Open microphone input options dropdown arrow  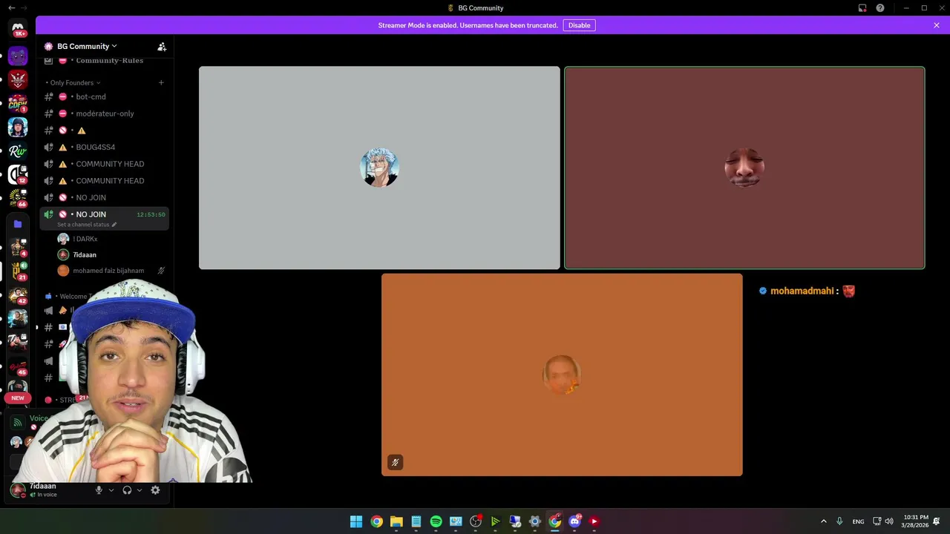pos(111,490)
